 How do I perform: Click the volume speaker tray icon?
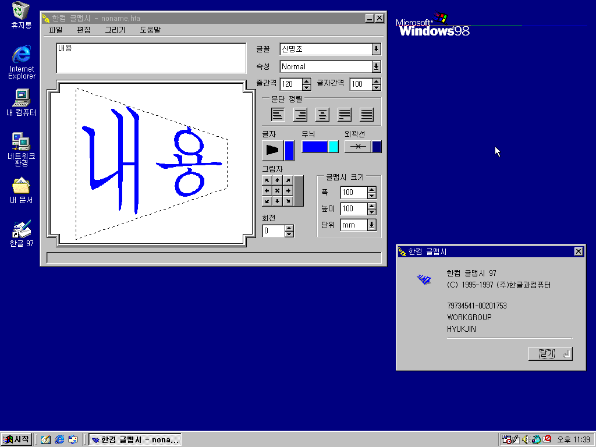tap(526, 439)
